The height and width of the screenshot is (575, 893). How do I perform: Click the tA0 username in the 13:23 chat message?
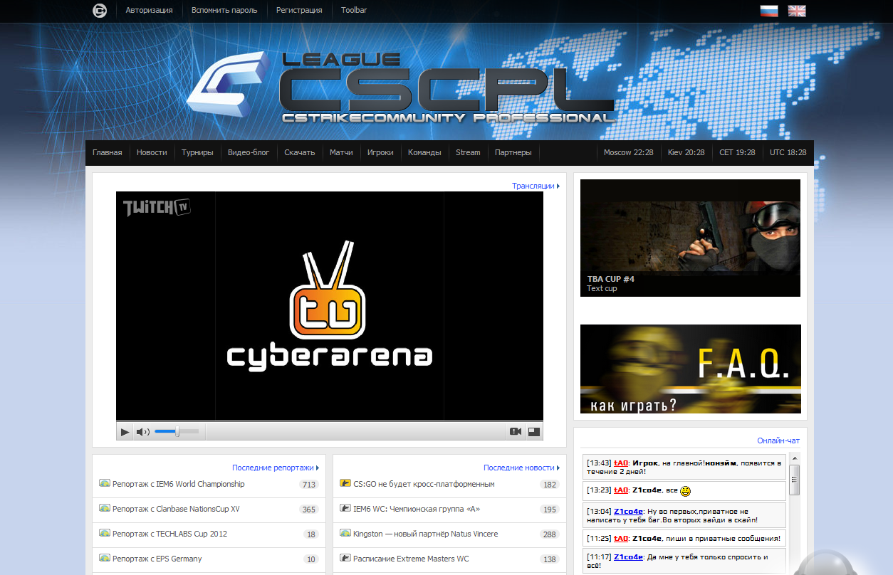(621, 490)
